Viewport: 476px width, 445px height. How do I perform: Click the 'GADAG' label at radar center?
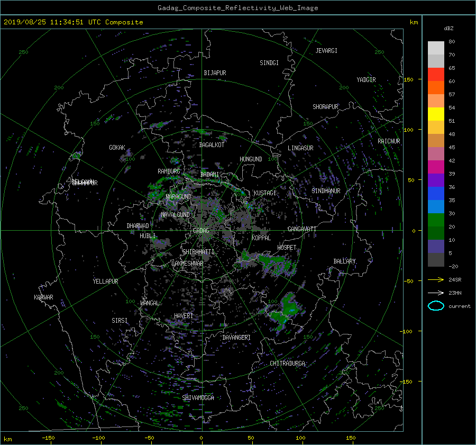tap(202, 231)
